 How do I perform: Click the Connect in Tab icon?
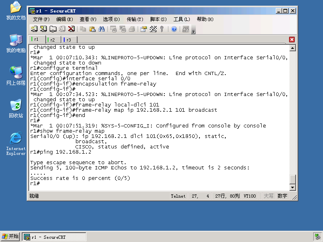pos(53,29)
